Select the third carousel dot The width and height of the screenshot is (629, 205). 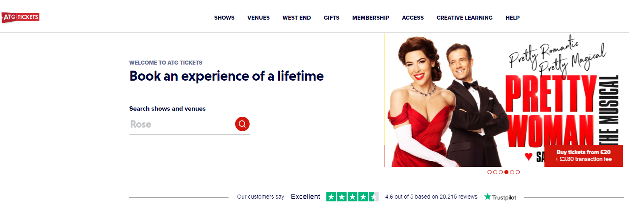pos(501,172)
